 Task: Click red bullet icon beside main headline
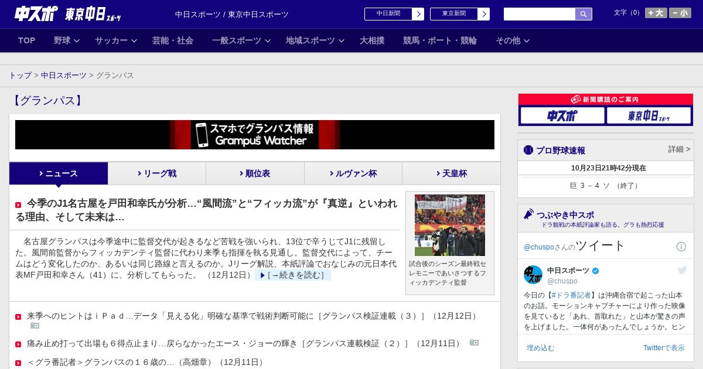(18, 205)
